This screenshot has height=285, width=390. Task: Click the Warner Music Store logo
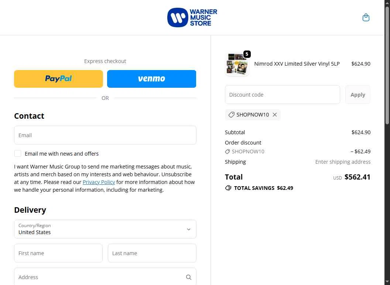click(x=192, y=17)
